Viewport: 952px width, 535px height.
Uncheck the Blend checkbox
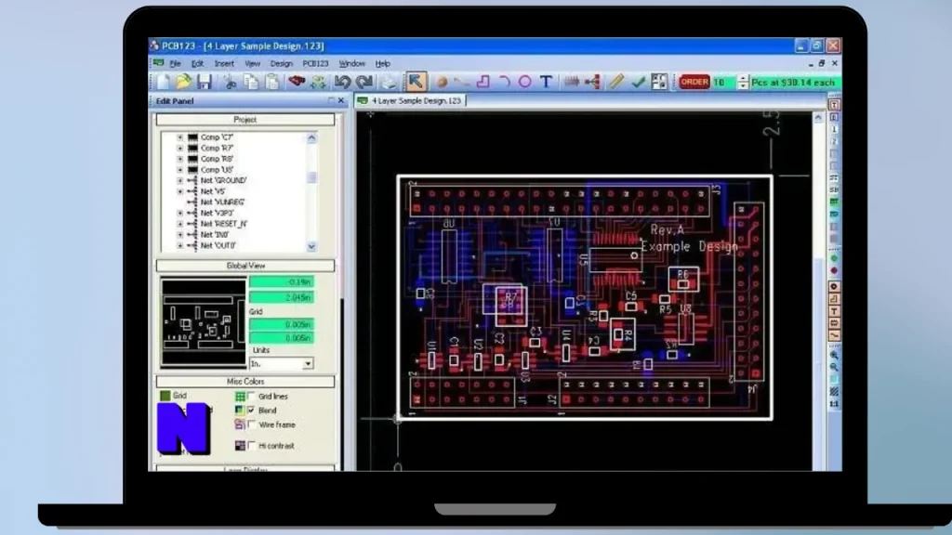tap(252, 411)
